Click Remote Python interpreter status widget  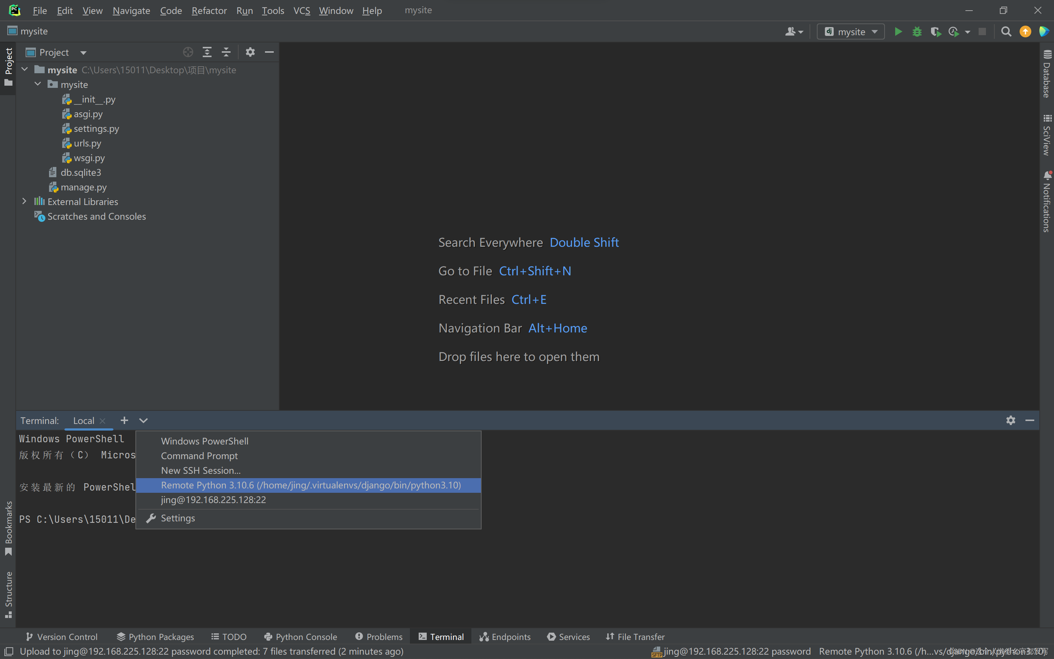click(934, 651)
